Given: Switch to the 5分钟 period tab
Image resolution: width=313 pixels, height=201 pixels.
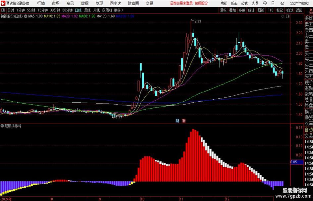Looking at the screenshot, I should click(31, 10).
